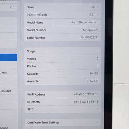
Task: Open the sidebar item ending in Gestures
Action: [x=9, y=91]
